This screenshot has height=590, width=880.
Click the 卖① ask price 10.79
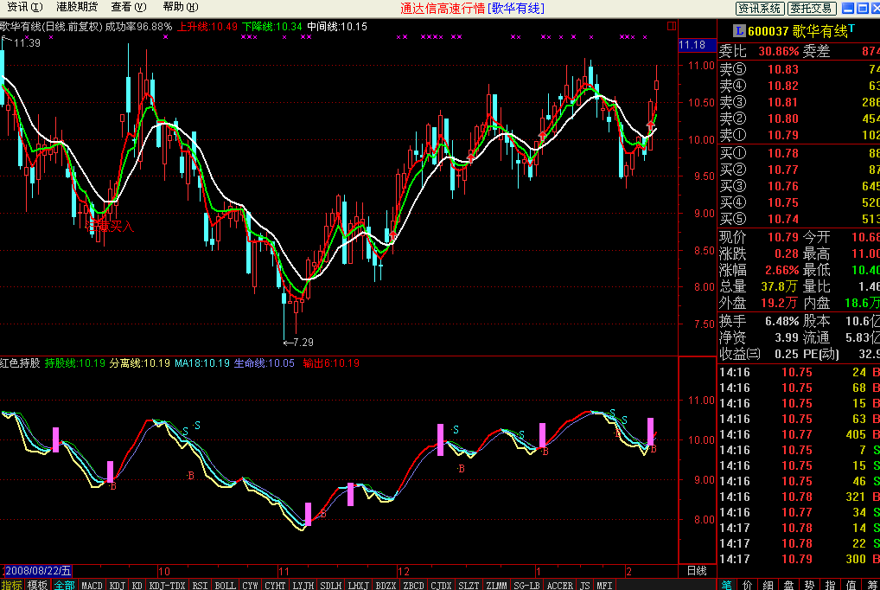point(783,136)
